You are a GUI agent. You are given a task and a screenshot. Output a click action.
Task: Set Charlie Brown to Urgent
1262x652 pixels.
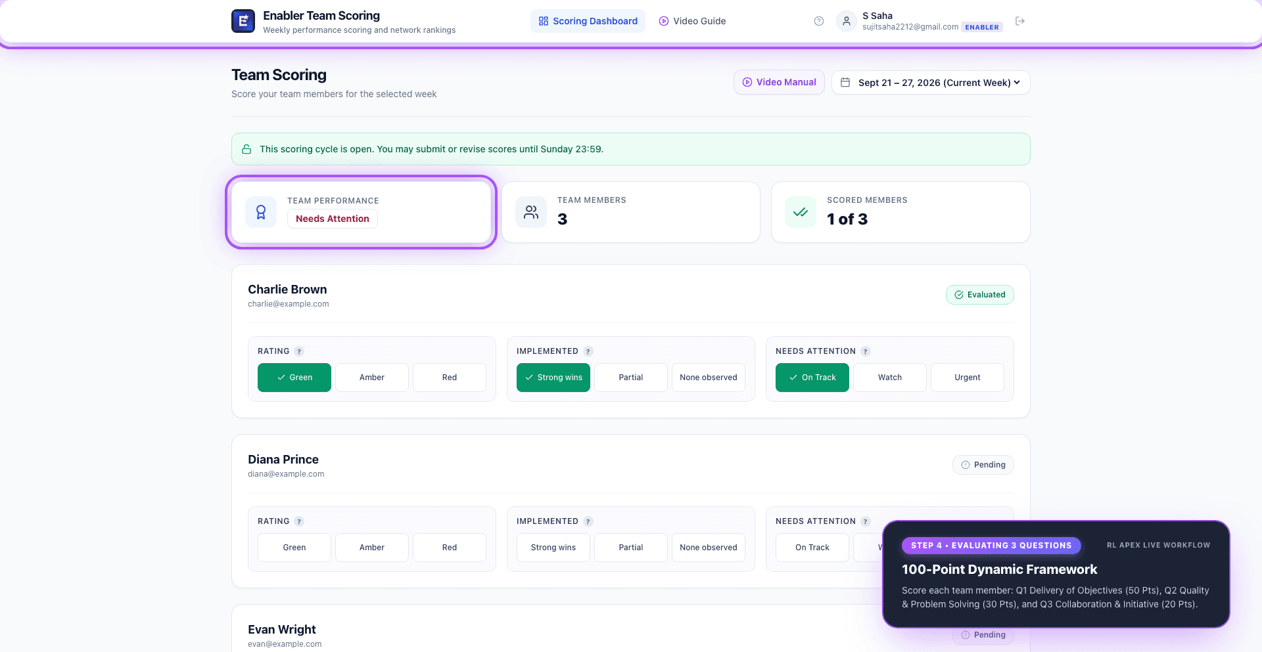click(x=968, y=378)
